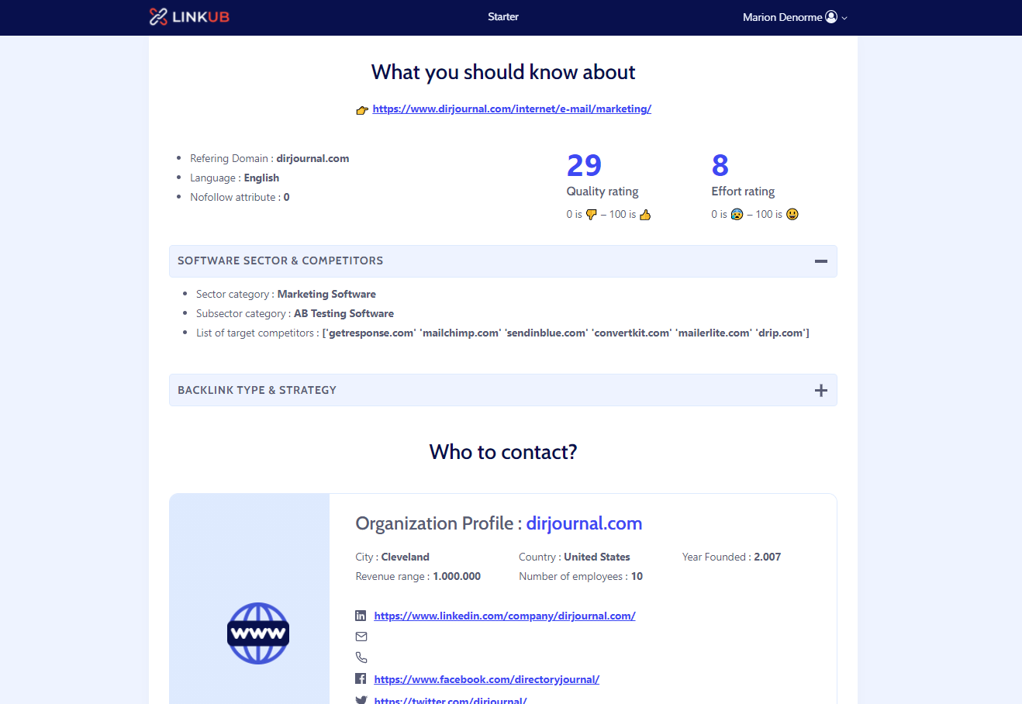
Task: Click the thumbs down emoji under Quality rating
Action: [592, 215]
